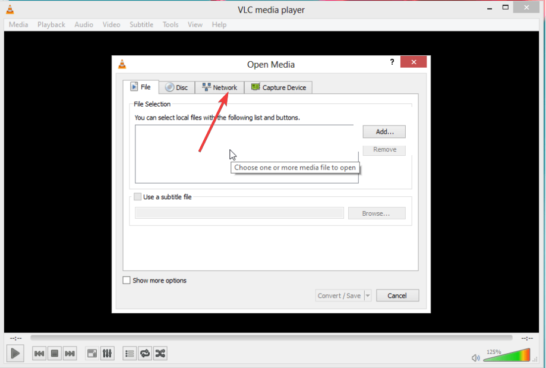
Task: Toggle loop mode icon
Action: (x=145, y=354)
